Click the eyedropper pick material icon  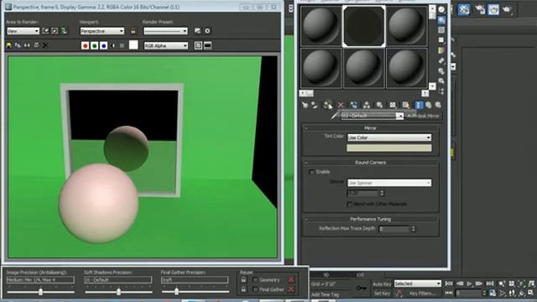334,116
